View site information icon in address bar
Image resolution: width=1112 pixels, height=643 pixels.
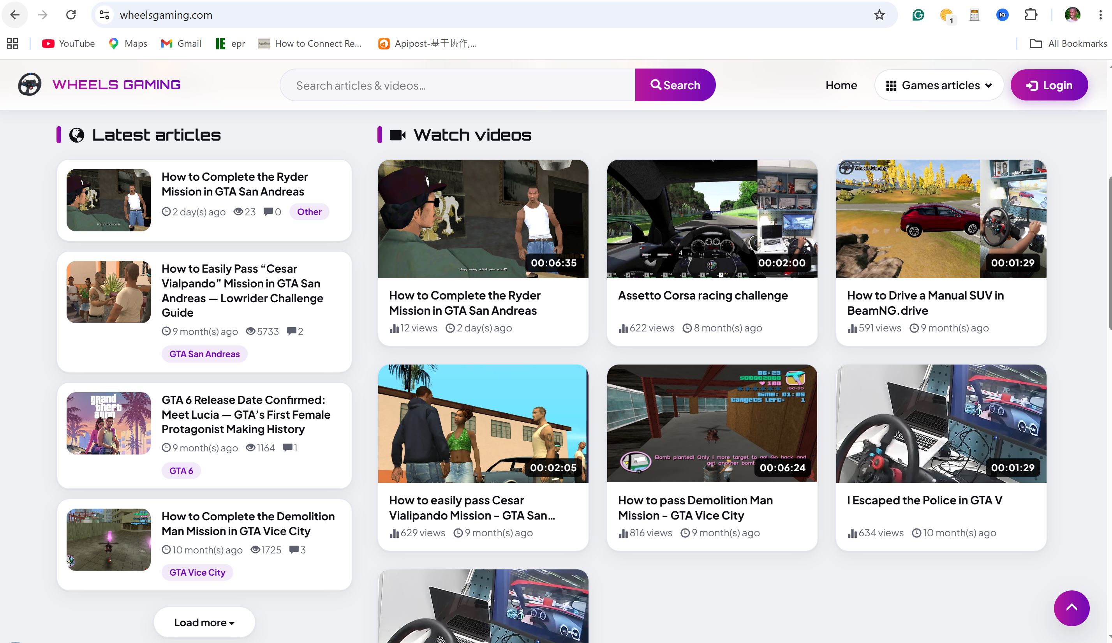pyautogui.click(x=104, y=15)
